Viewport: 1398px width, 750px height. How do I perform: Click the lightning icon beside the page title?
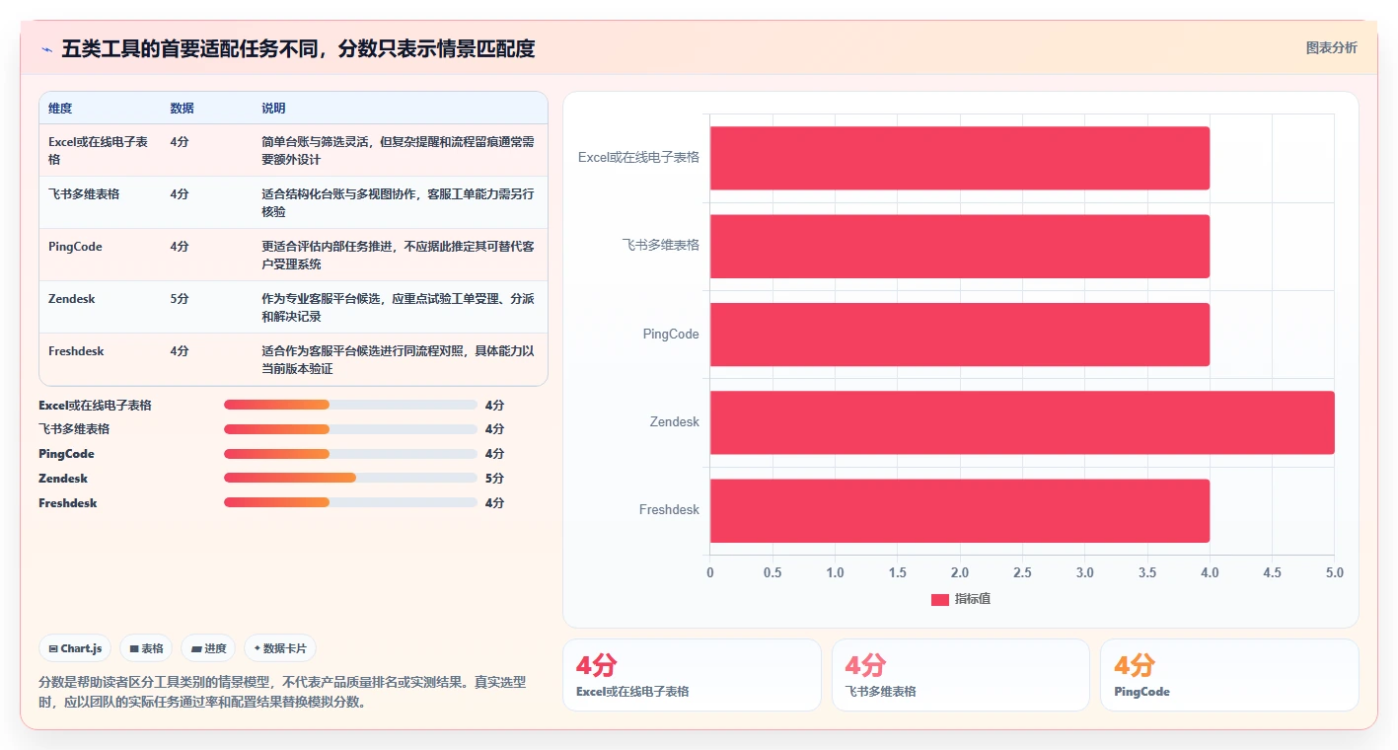pyautogui.click(x=46, y=49)
